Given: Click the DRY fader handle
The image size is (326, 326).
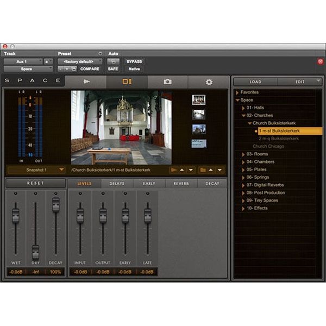Looking at the screenshot, I should [x=35, y=253].
